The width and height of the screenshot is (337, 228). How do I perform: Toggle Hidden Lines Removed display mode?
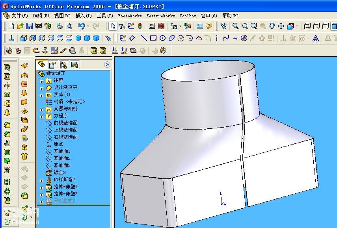[x=326, y=26]
